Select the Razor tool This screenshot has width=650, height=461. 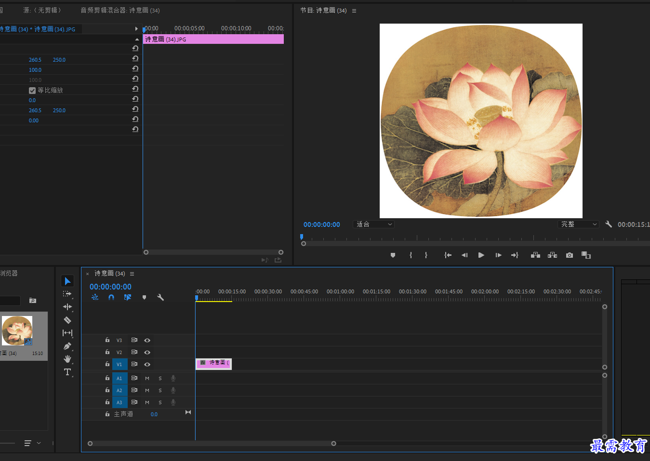(67, 320)
